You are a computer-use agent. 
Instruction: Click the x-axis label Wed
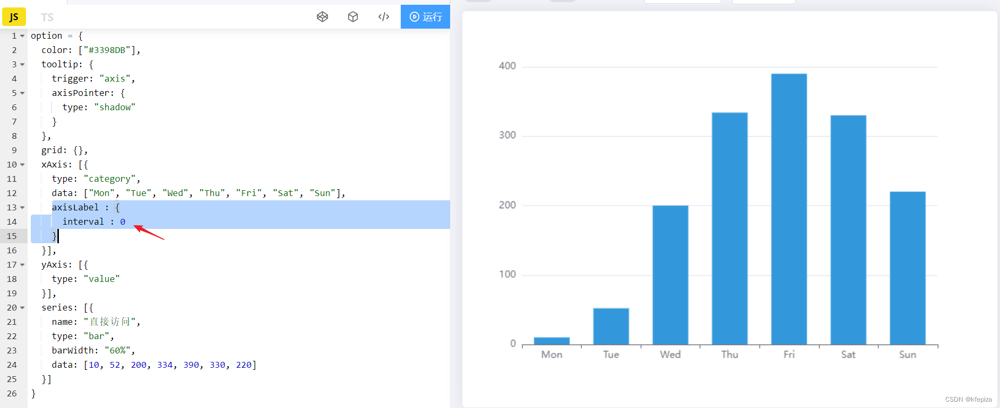[x=670, y=354]
